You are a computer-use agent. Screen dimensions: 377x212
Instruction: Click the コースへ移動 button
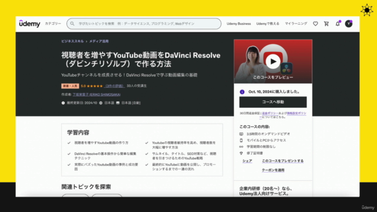[273, 102]
